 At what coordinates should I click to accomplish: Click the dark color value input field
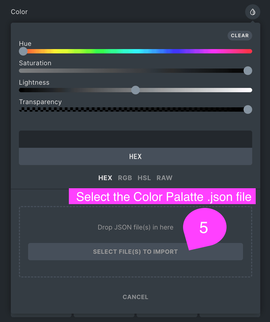click(136, 139)
